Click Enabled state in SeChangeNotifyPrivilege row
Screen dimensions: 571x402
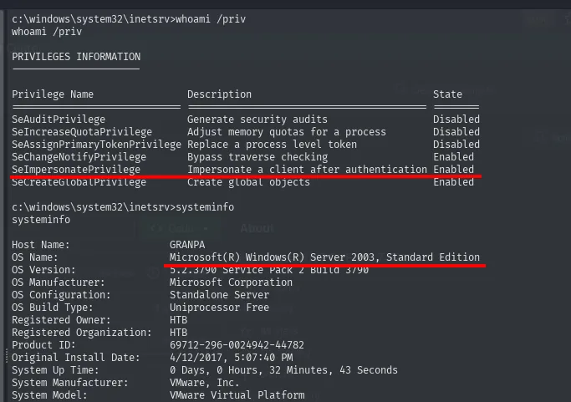point(453,157)
